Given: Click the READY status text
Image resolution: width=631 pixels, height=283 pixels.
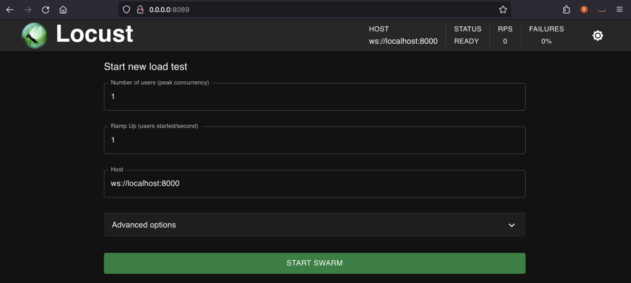Looking at the screenshot, I should pos(466,41).
